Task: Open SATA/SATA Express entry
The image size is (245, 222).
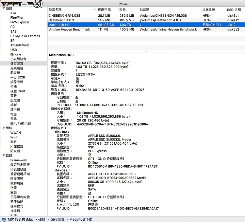Action: [25, 36]
